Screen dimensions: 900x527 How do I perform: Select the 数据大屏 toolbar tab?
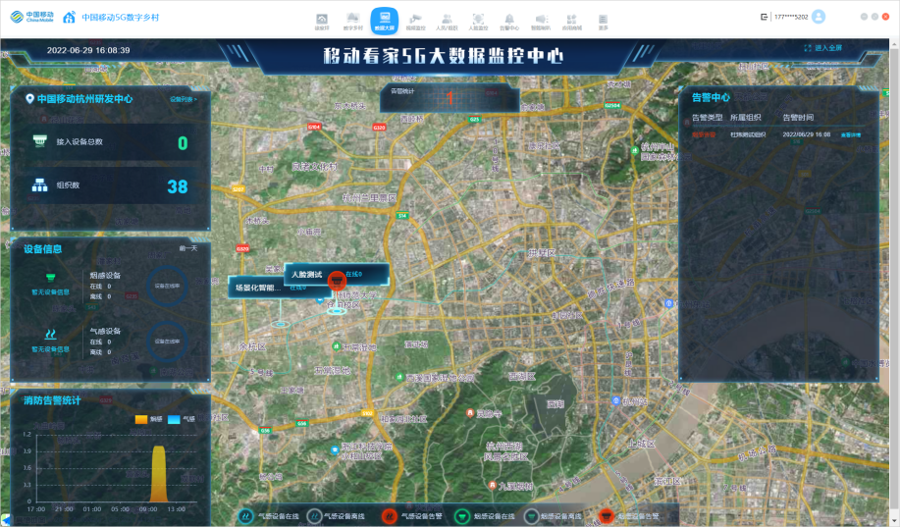pyautogui.click(x=384, y=20)
